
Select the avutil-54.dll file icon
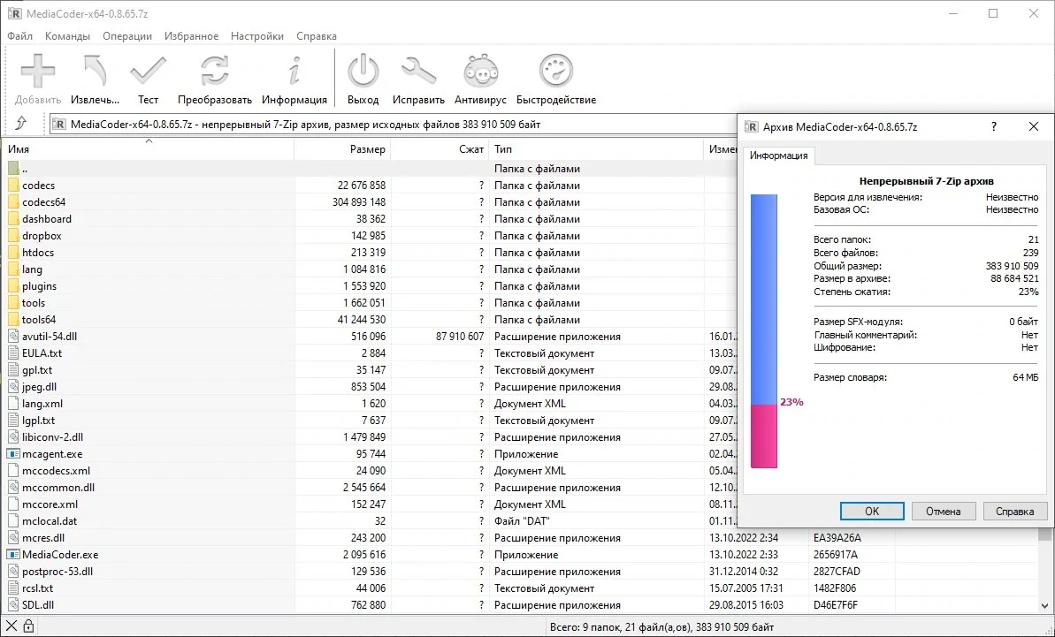pos(13,337)
